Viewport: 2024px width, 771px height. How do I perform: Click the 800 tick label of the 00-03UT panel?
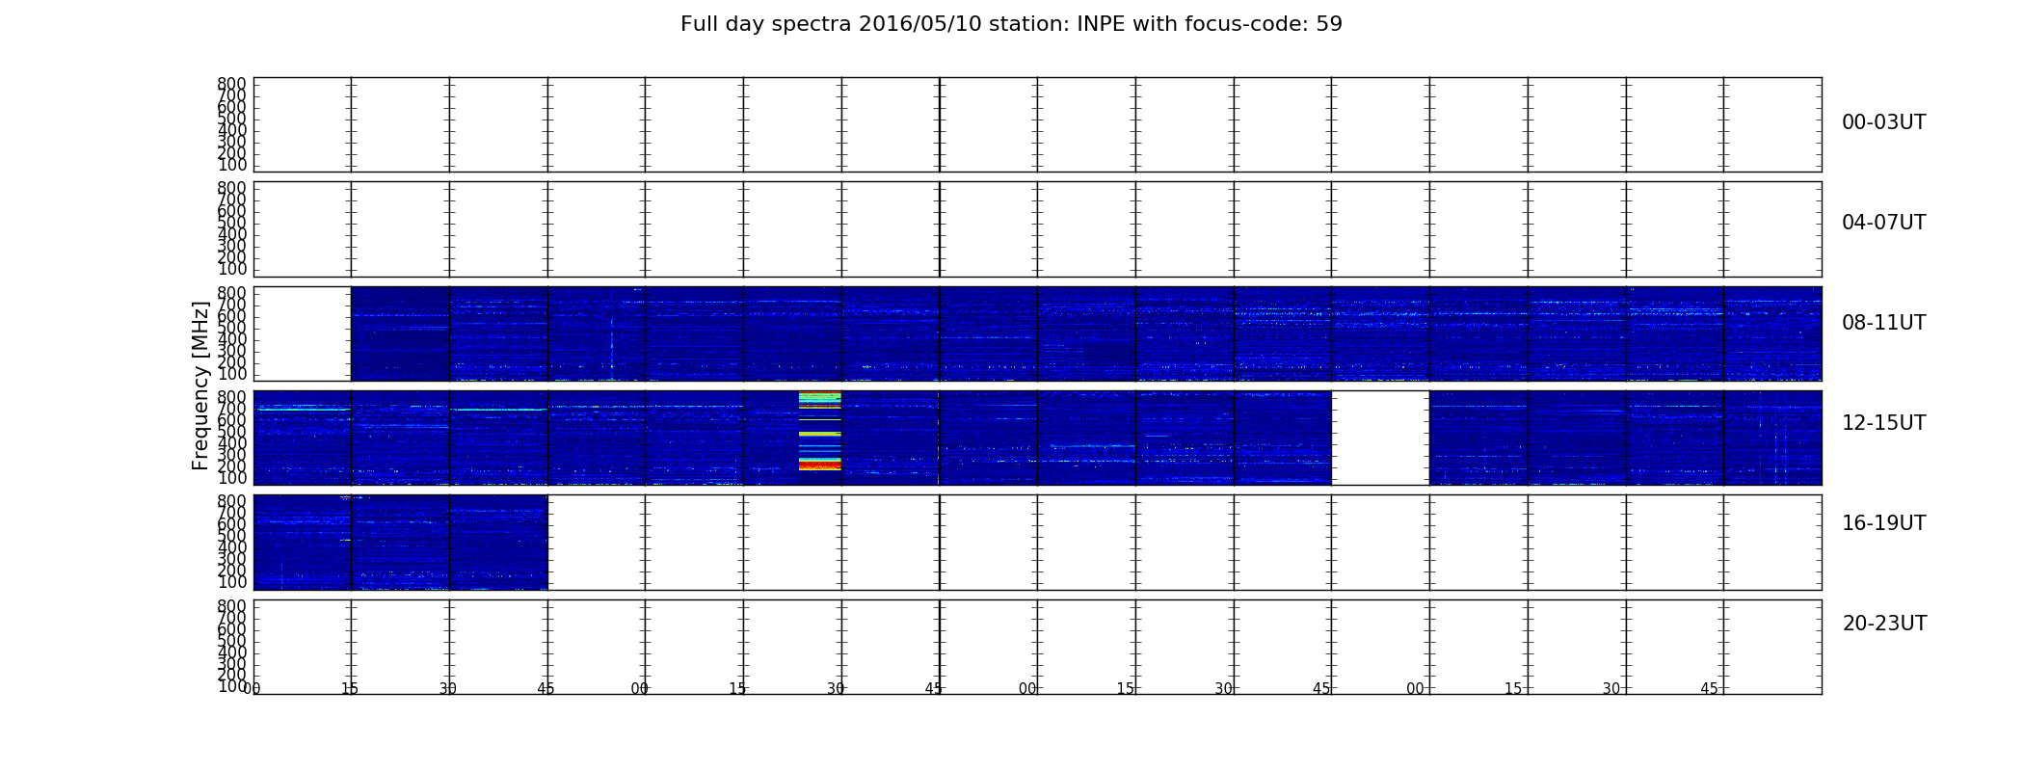pyautogui.click(x=231, y=84)
